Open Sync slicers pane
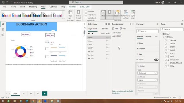184x103 pixels. pyautogui.click(x=133, y=15)
